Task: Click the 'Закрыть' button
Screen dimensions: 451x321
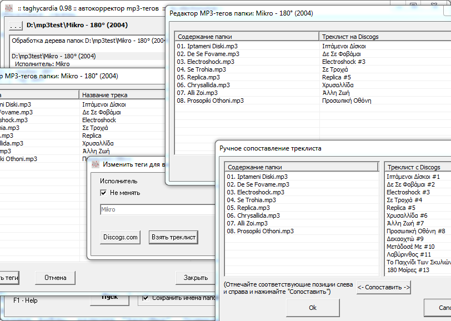Action: (196, 278)
